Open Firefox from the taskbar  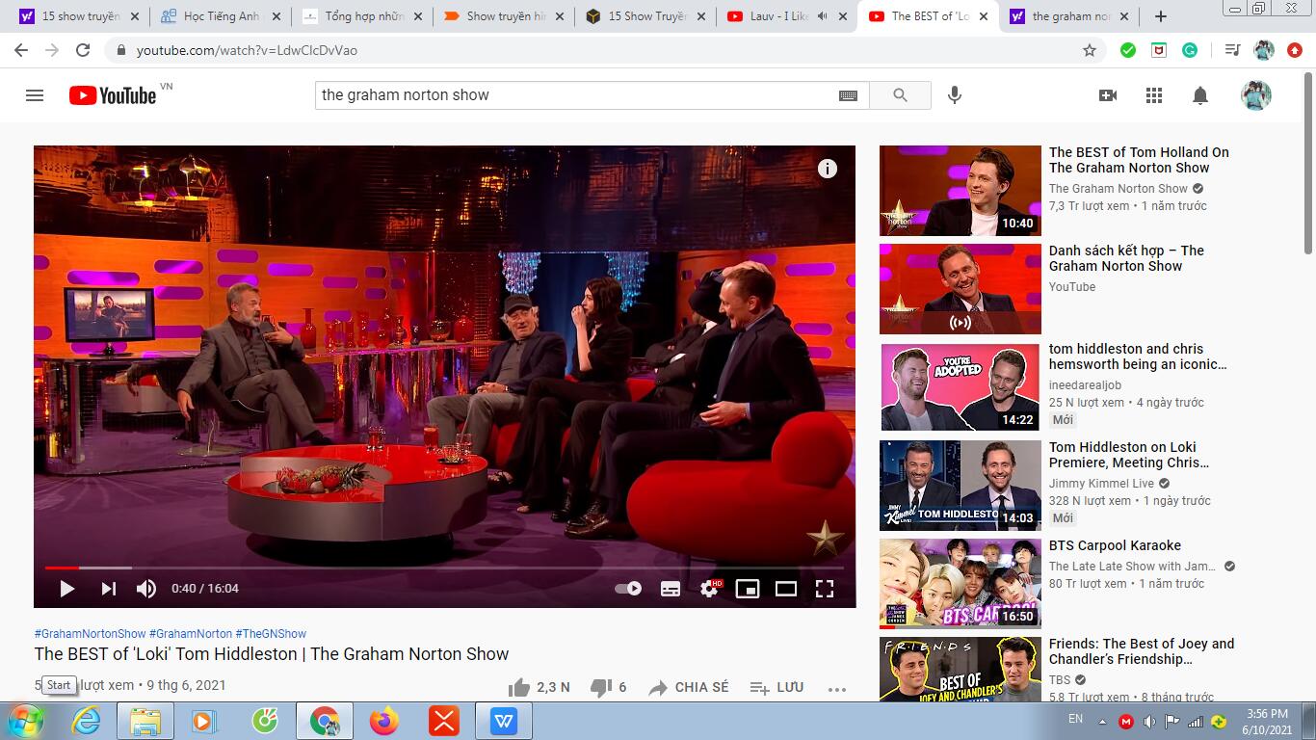[384, 721]
